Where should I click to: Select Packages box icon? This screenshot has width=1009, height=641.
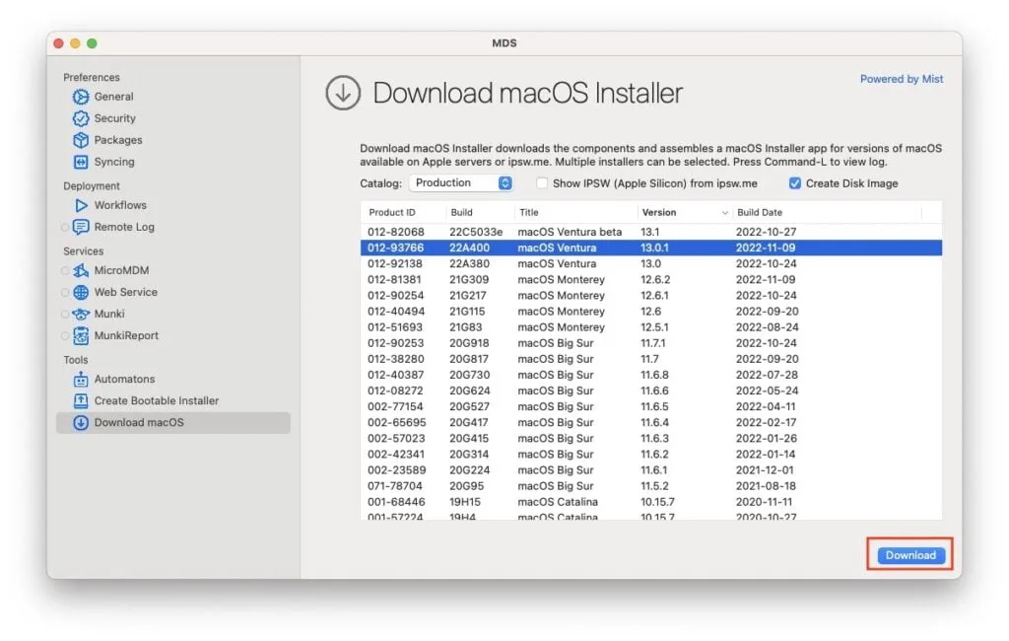(81, 140)
